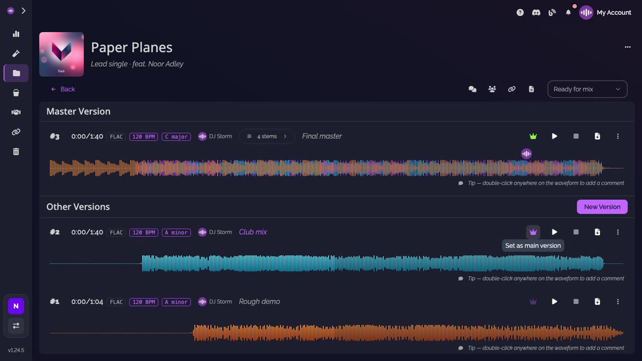Play the Rough demo version
This screenshot has height=361, width=642.
tap(554, 302)
